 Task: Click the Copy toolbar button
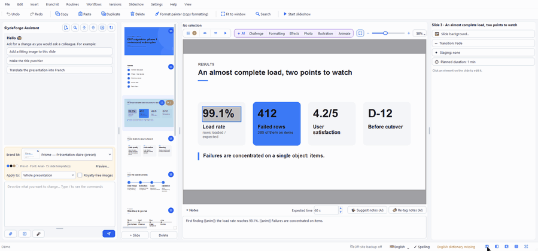[x=62, y=14]
